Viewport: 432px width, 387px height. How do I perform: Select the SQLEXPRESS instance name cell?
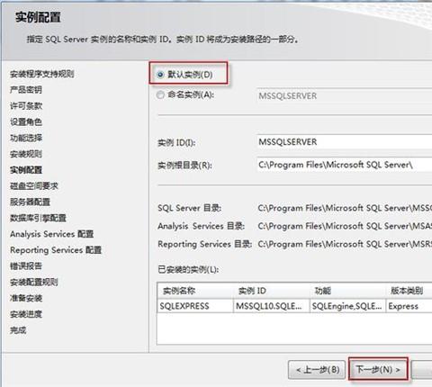tap(195, 306)
